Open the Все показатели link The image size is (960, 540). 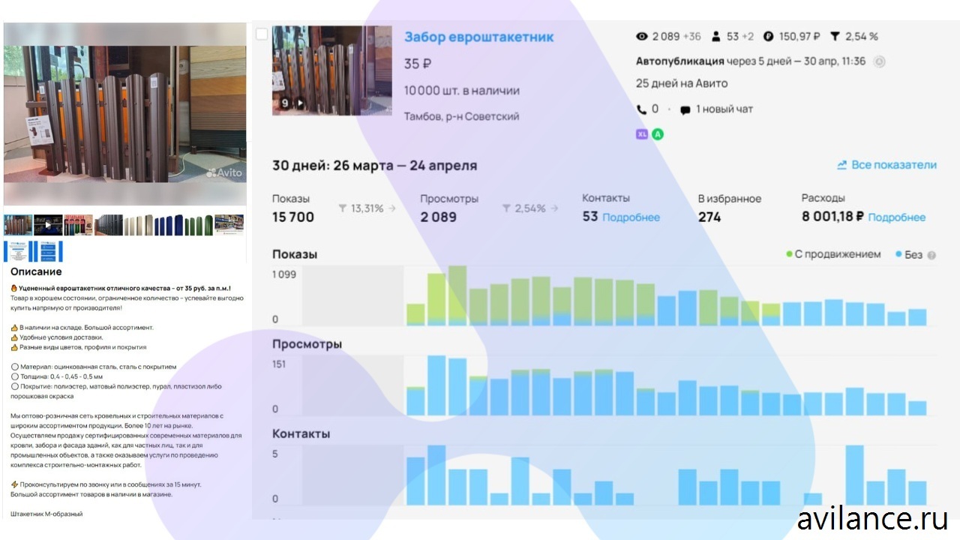(895, 165)
